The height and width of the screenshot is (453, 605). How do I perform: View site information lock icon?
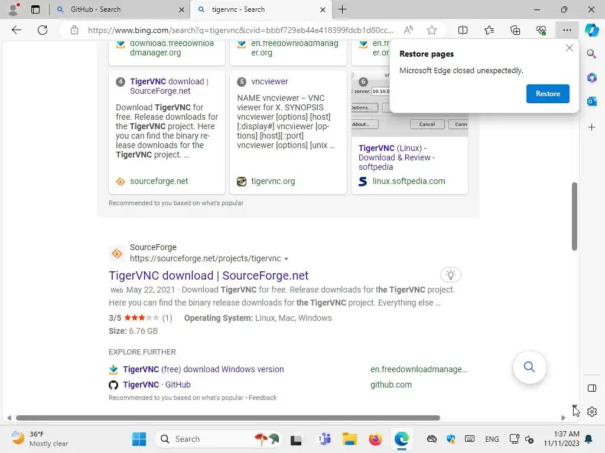pyautogui.click(x=74, y=31)
